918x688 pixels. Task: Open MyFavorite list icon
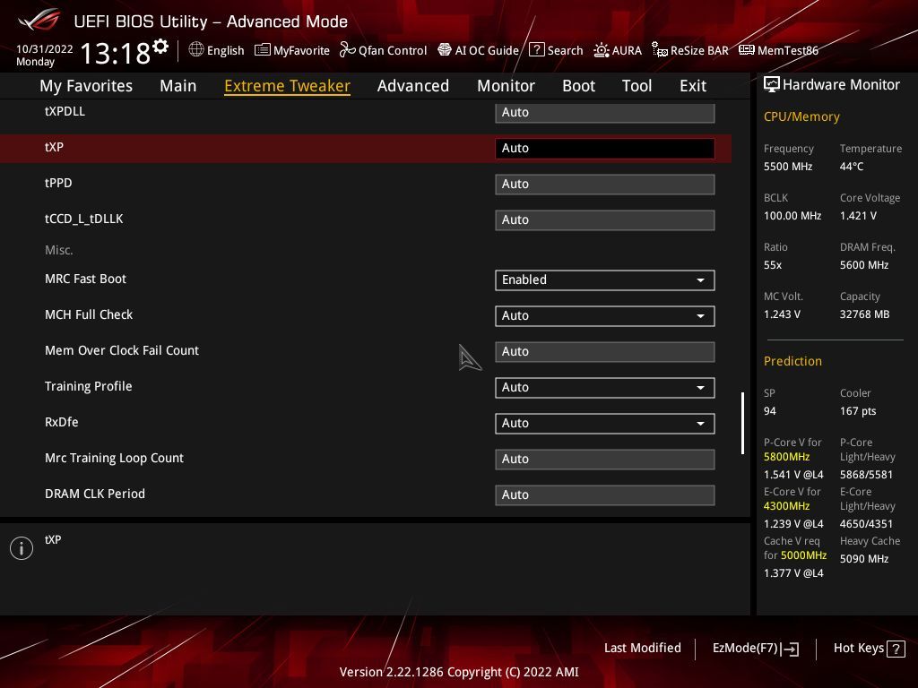click(x=263, y=50)
